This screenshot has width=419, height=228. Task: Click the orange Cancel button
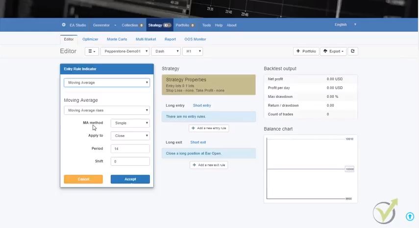click(x=83, y=179)
